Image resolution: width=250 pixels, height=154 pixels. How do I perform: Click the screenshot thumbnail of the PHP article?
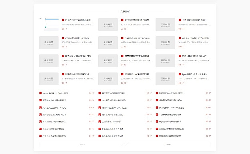point(49,24)
